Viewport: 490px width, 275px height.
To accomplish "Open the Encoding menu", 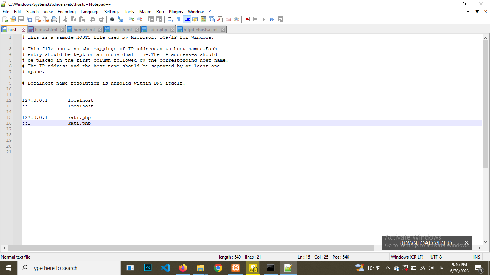I will (x=67, y=12).
